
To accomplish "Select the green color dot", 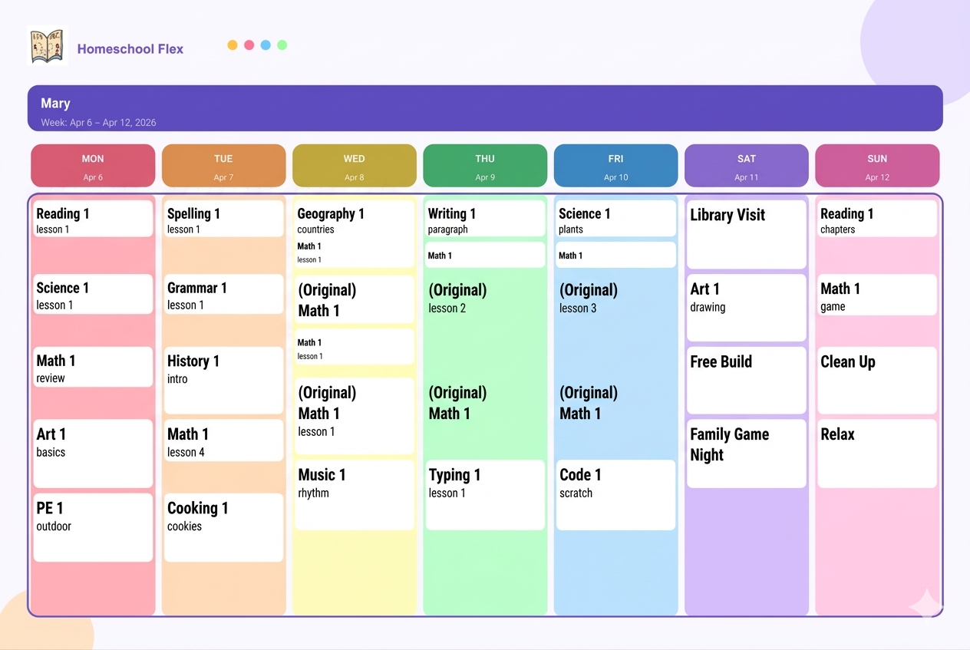I will pos(282,45).
